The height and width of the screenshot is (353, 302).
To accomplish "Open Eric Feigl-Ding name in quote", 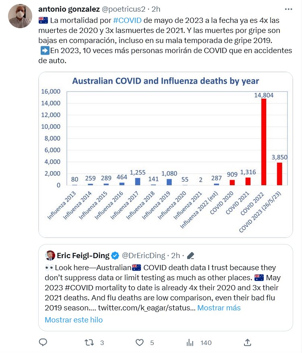I will [83, 255].
